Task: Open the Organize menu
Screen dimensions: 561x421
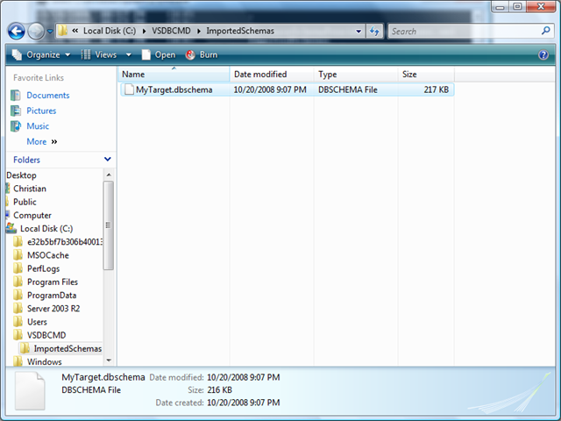Action: 41,54
